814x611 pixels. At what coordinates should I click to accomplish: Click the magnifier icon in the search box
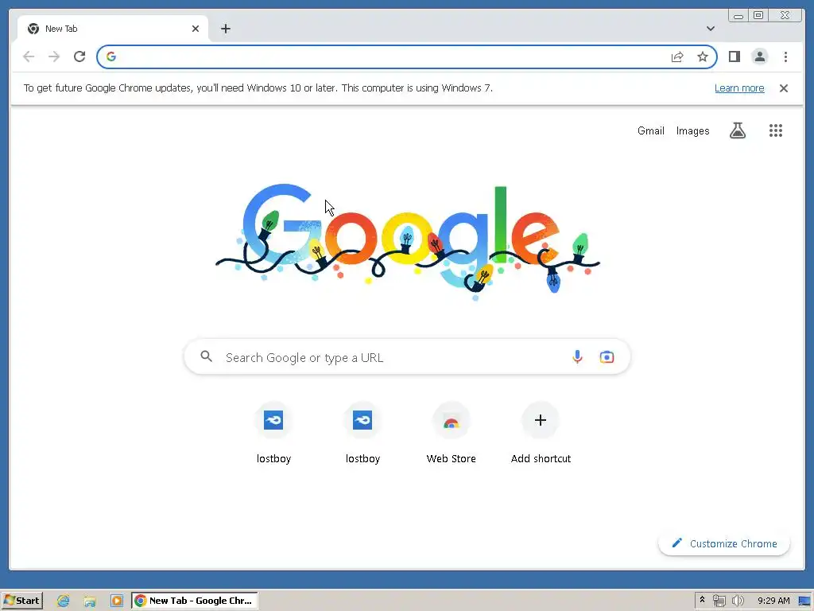[x=207, y=356]
